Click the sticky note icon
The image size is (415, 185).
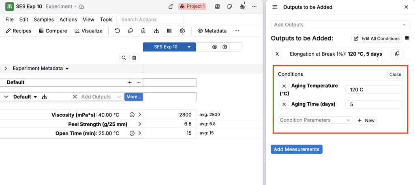(x=230, y=6)
